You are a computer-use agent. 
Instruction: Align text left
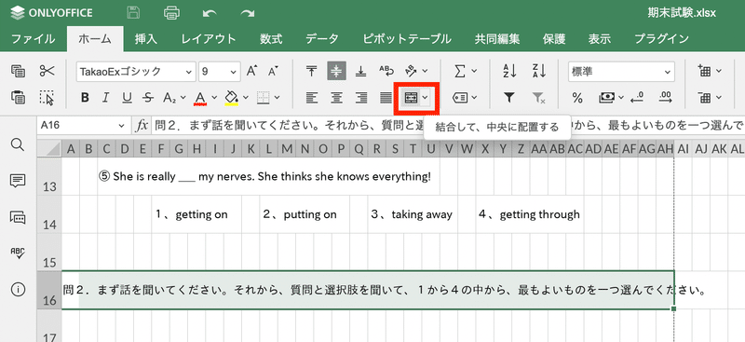point(312,98)
